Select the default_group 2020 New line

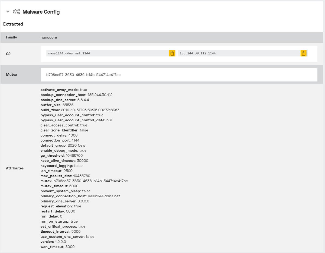pyautogui.click(x=63, y=146)
